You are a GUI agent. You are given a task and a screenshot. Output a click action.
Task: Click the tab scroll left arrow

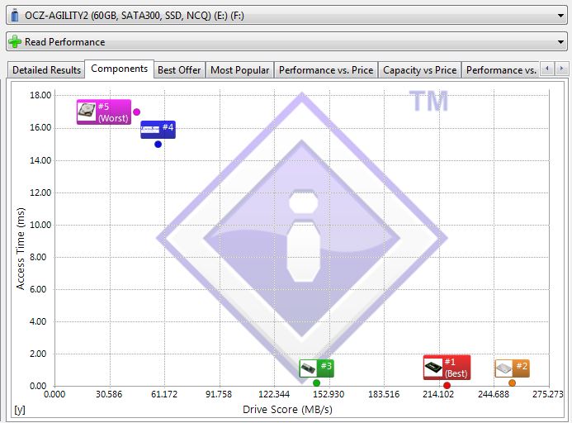547,69
